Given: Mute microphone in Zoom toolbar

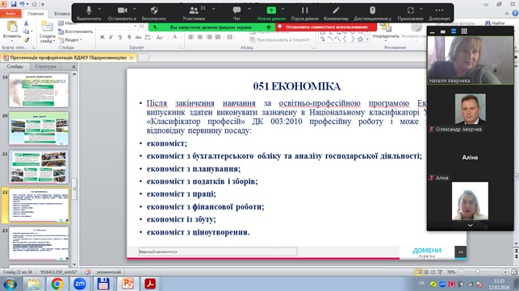Looking at the screenshot, I should [89, 13].
